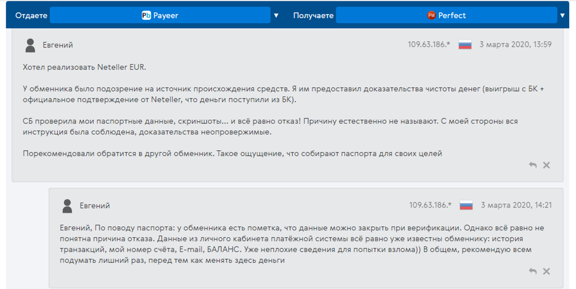Open the Perfect currency selector
The image size is (576, 289).
click(446, 15)
